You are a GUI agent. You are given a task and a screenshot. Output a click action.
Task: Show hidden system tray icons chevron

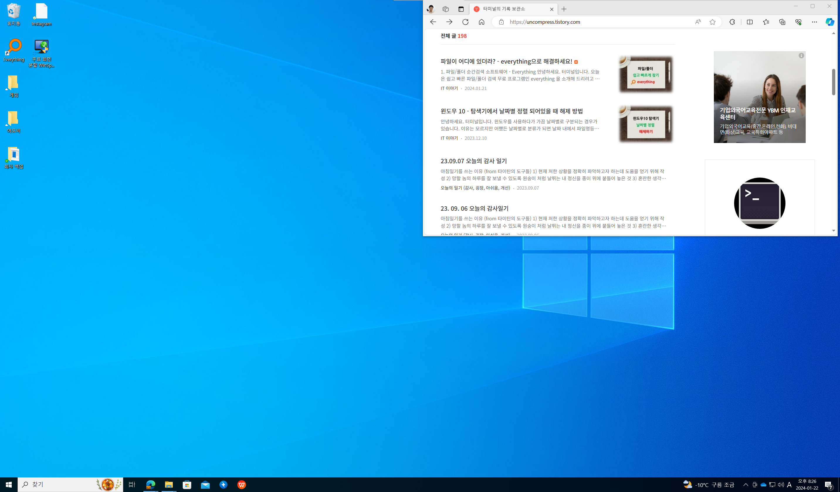coord(746,485)
